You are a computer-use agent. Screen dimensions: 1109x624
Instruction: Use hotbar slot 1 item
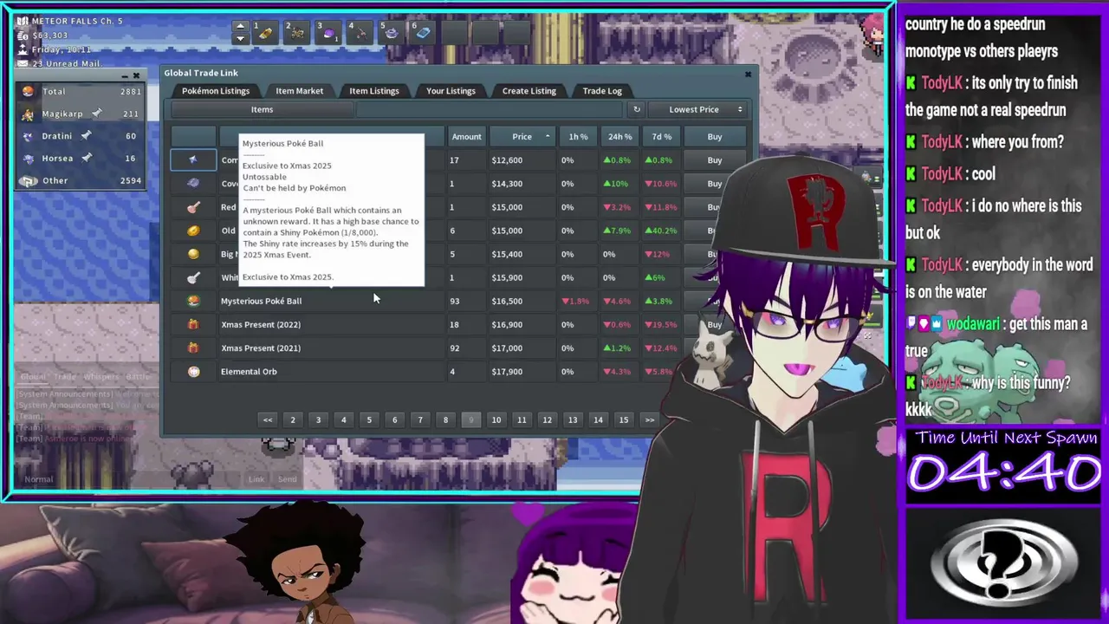(267, 32)
